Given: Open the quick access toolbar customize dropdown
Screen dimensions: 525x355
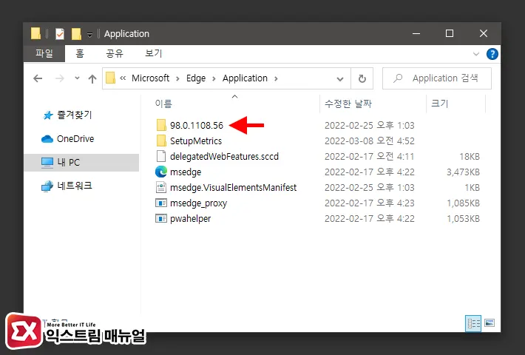Looking at the screenshot, I should pyautogui.click(x=89, y=34).
